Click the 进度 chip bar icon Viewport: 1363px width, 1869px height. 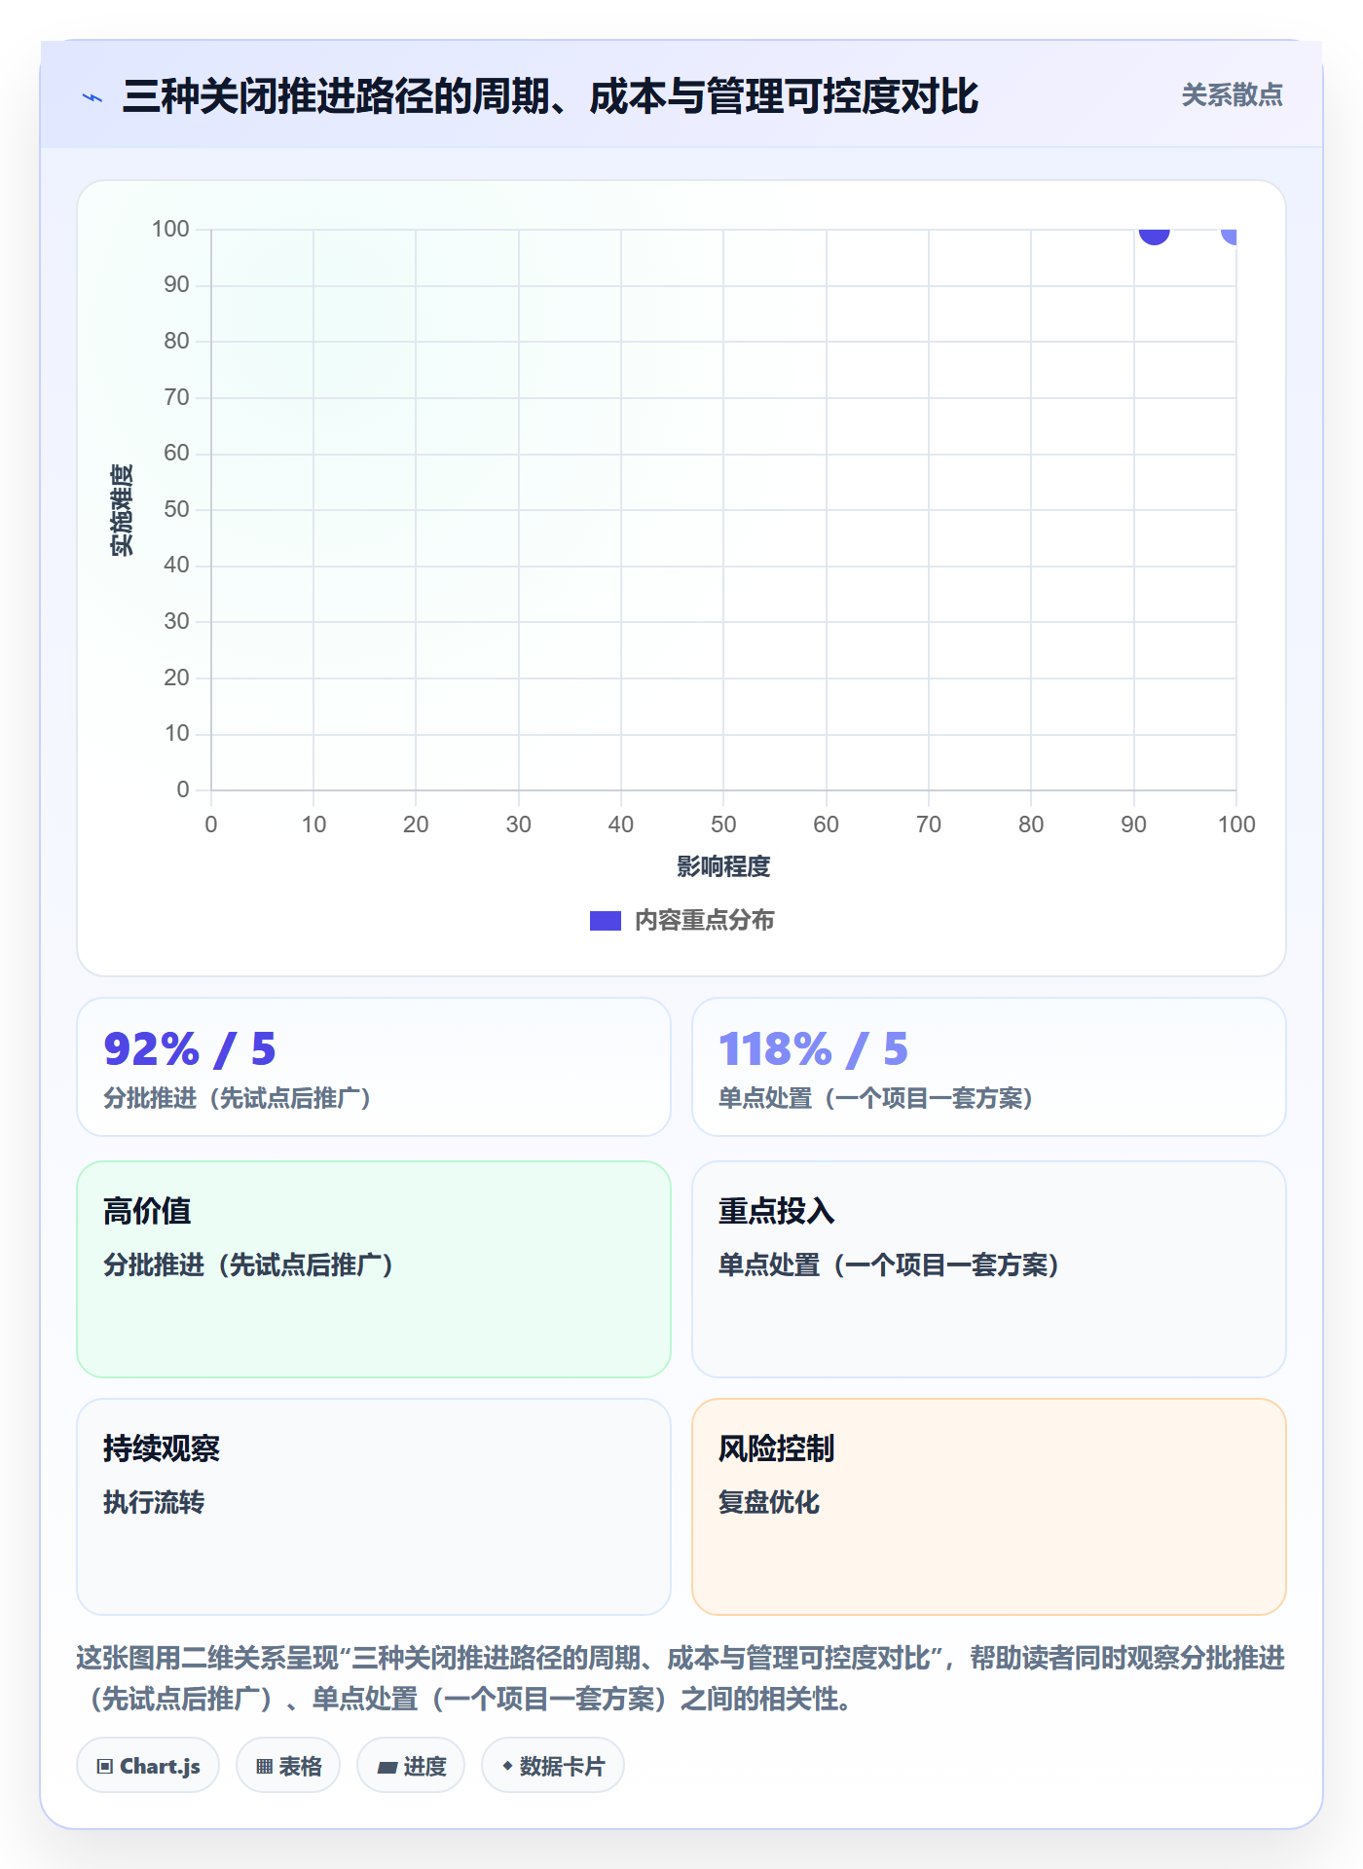coord(387,1768)
